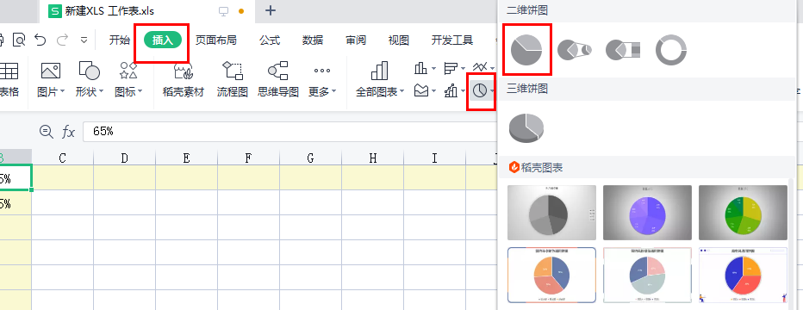Choose the orange-blue-salmon pie template
Image resolution: width=803 pixels, height=310 pixels.
coord(551,276)
